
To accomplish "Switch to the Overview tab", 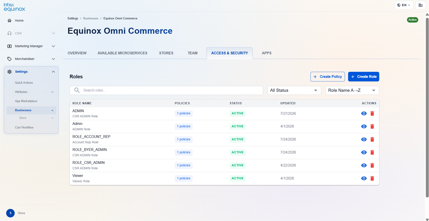I will point(77,53).
